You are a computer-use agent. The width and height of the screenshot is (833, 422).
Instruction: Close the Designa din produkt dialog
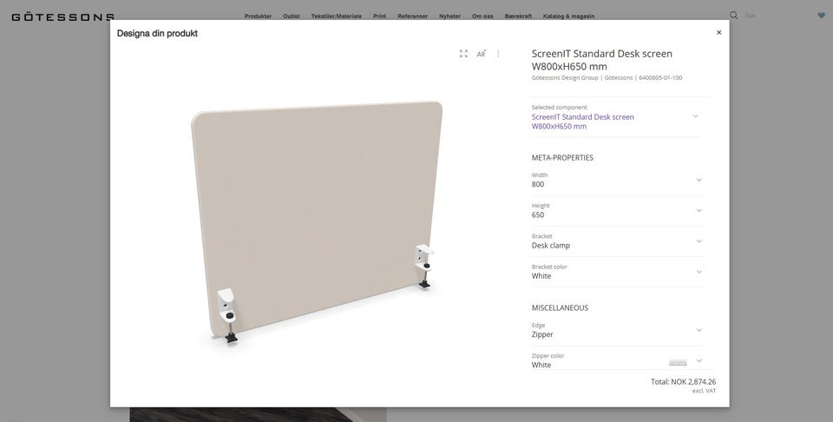tap(718, 32)
